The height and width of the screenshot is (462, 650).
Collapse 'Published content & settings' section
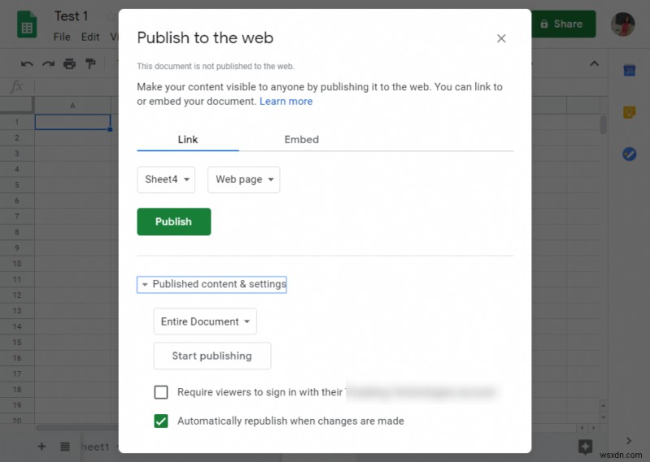point(213,284)
